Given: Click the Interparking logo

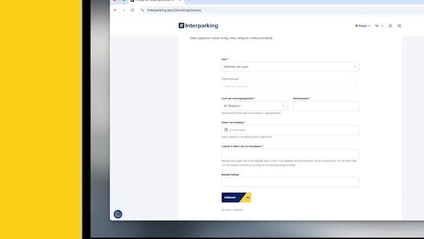Looking at the screenshot, I should tap(198, 26).
